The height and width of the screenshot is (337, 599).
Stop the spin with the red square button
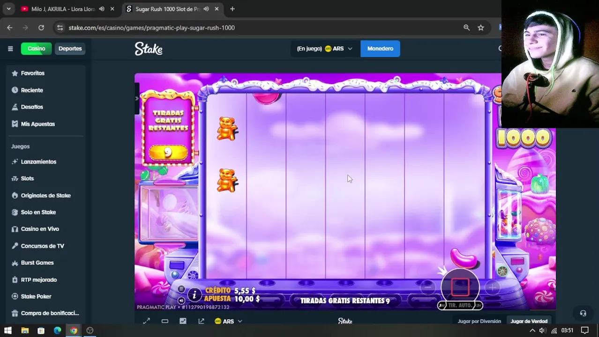click(x=460, y=287)
